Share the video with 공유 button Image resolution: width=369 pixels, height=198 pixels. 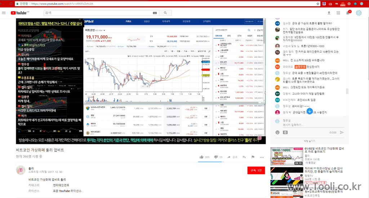(x=232, y=157)
